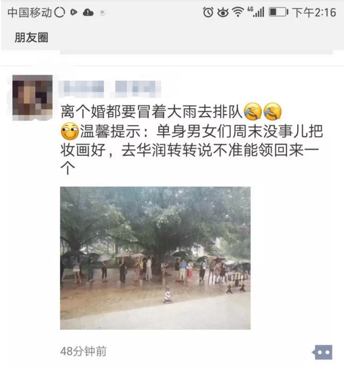Tap the cloud alert notification icon
This screenshot has height=366, width=345.
(88, 13)
